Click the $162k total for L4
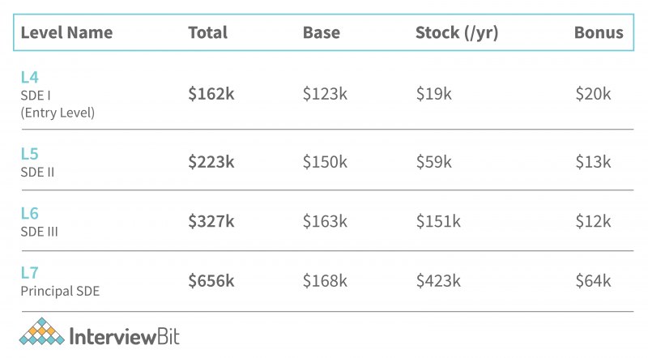 211,94
